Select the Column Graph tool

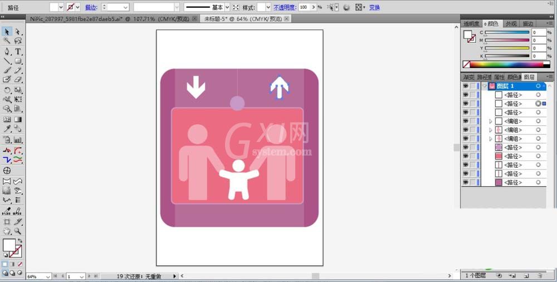point(18,140)
